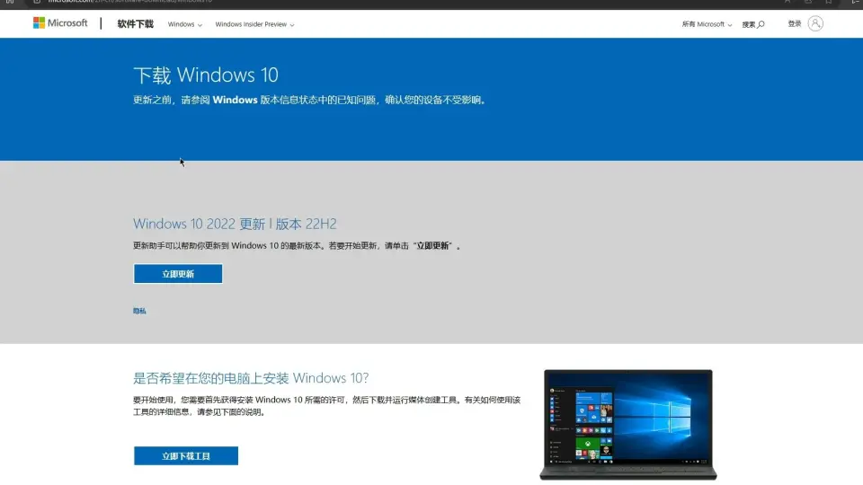The height and width of the screenshot is (485, 863).
Task: Open the 隐私 privacy link
Action: click(139, 311)
